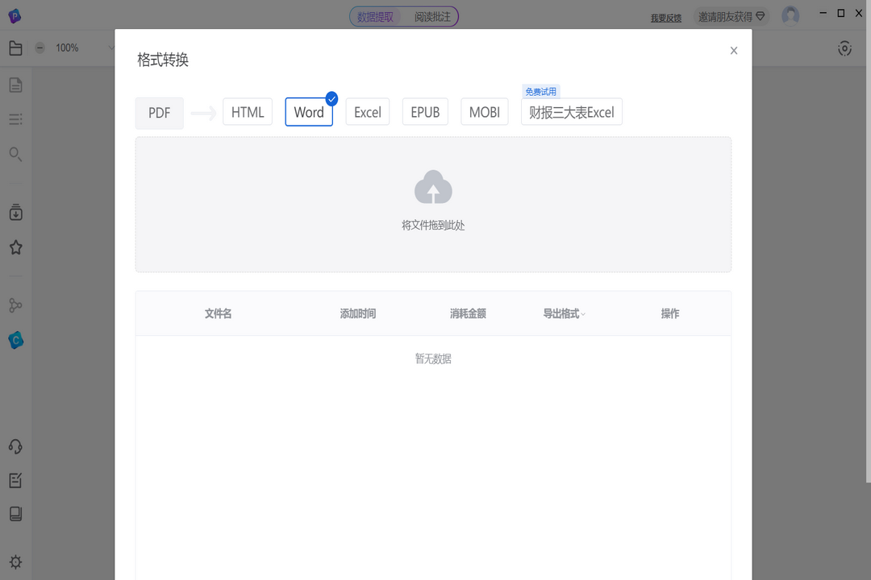This screenshot has height=580, width=871.
Task: Keep Word selected as conversion format
Action: (x=309, y=112)
